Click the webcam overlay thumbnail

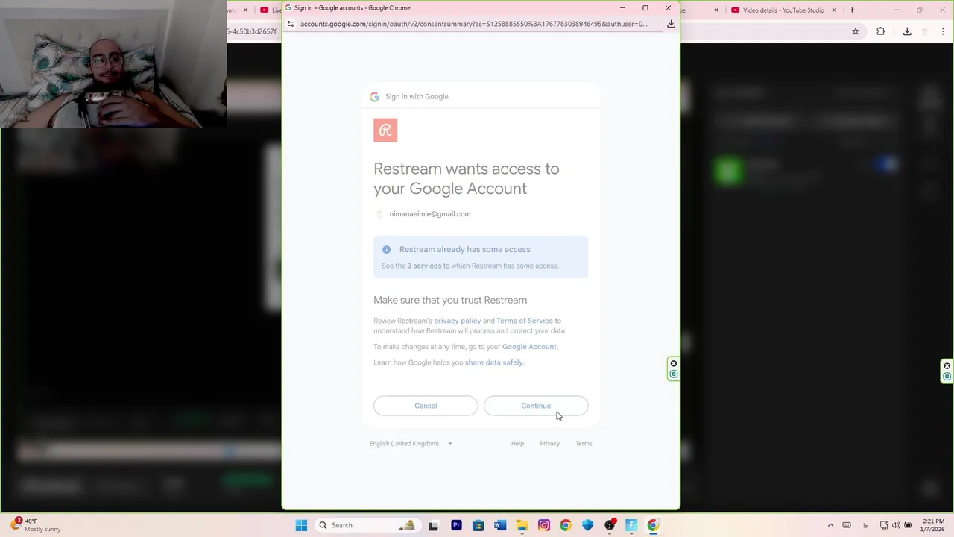click(x=113, y=64)
